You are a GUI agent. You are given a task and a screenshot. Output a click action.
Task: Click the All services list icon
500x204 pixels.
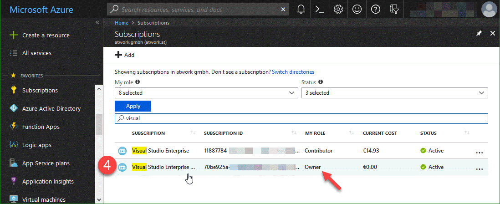13,53
